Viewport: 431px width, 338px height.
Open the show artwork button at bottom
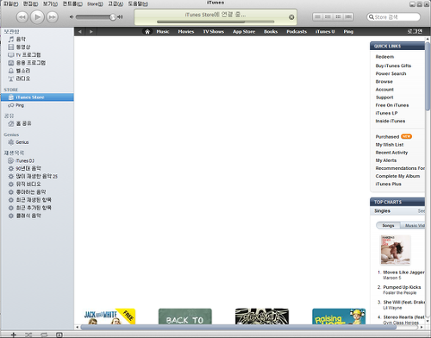pyautogui.click(x=59, y=335)
